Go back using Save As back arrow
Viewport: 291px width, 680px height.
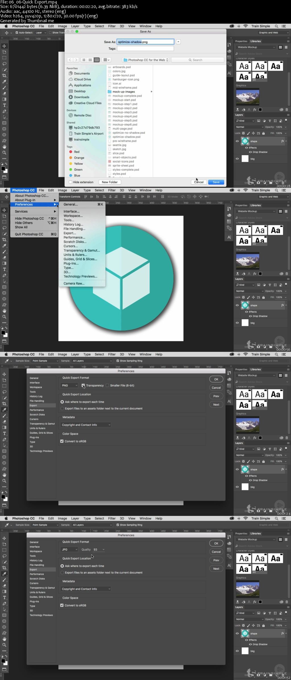(x=70, y=60)
